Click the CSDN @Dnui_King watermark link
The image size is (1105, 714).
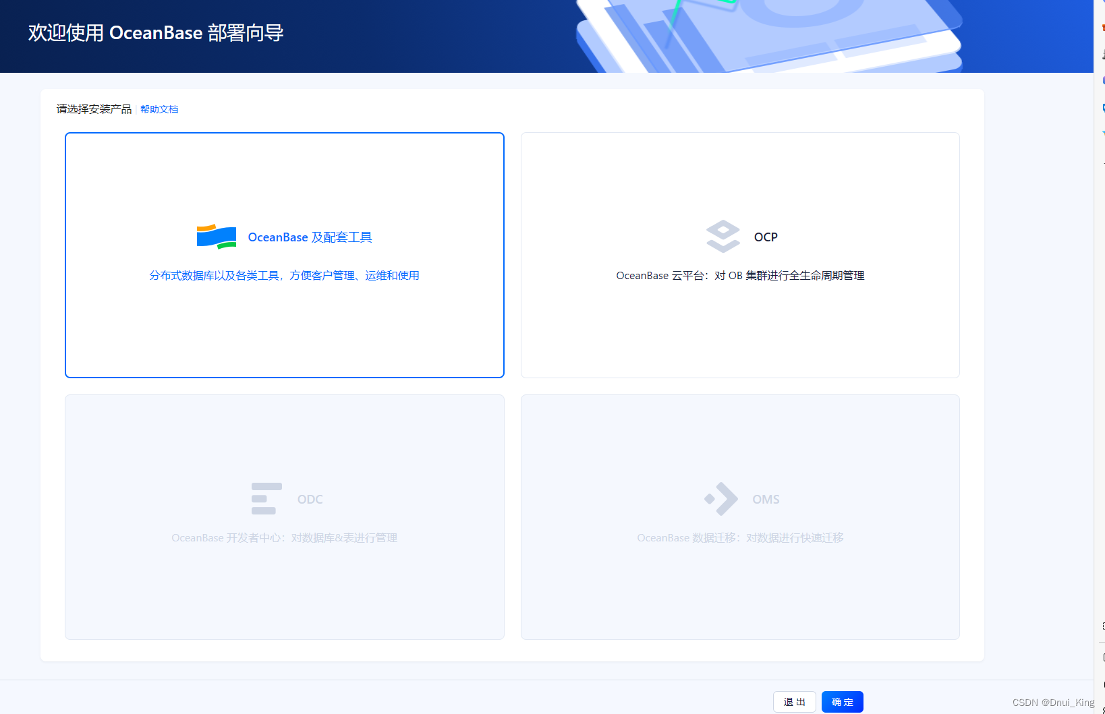[1052, 701]
